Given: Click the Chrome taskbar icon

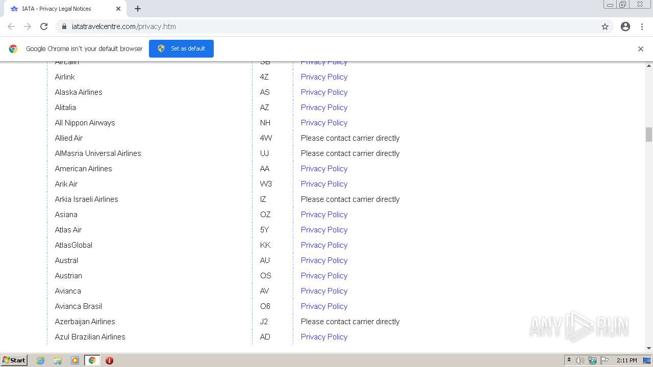Looking at the screenshot, I should (x=92, y=360).
